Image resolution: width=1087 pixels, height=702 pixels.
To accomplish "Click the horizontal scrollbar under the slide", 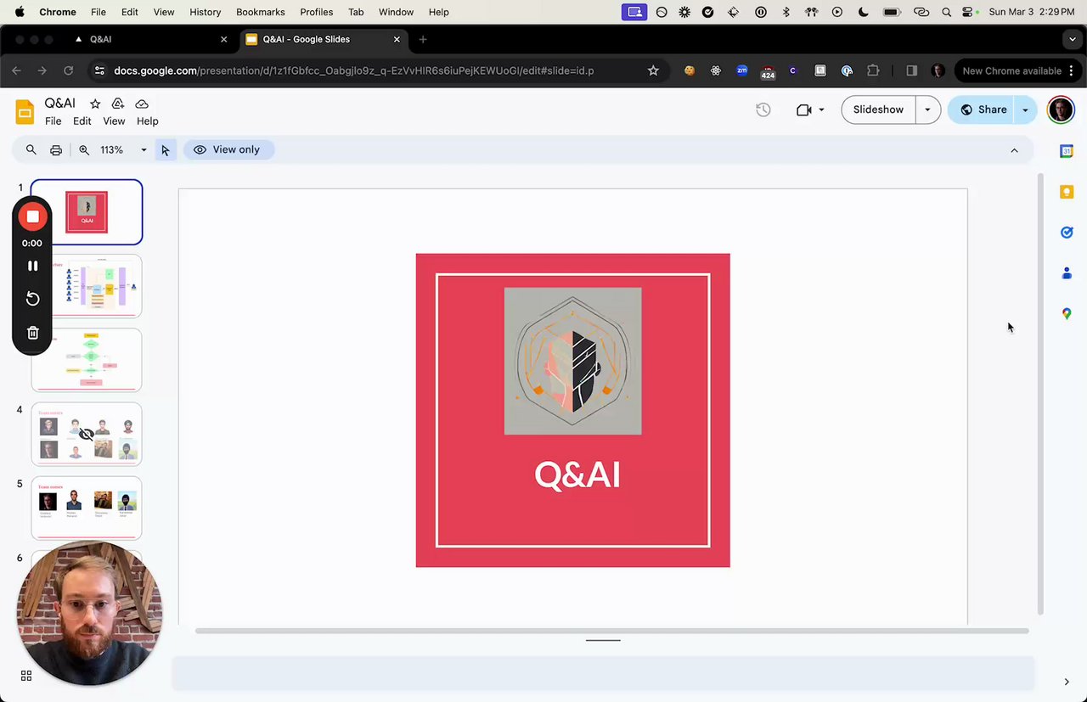I will click(x=611, y=631).
